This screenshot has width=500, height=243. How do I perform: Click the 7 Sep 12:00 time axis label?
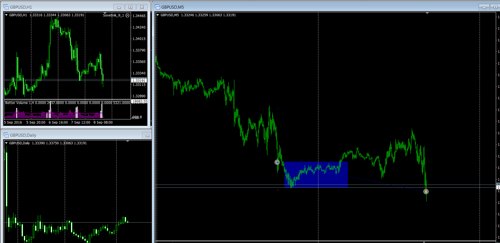click(x=81, y=122)
